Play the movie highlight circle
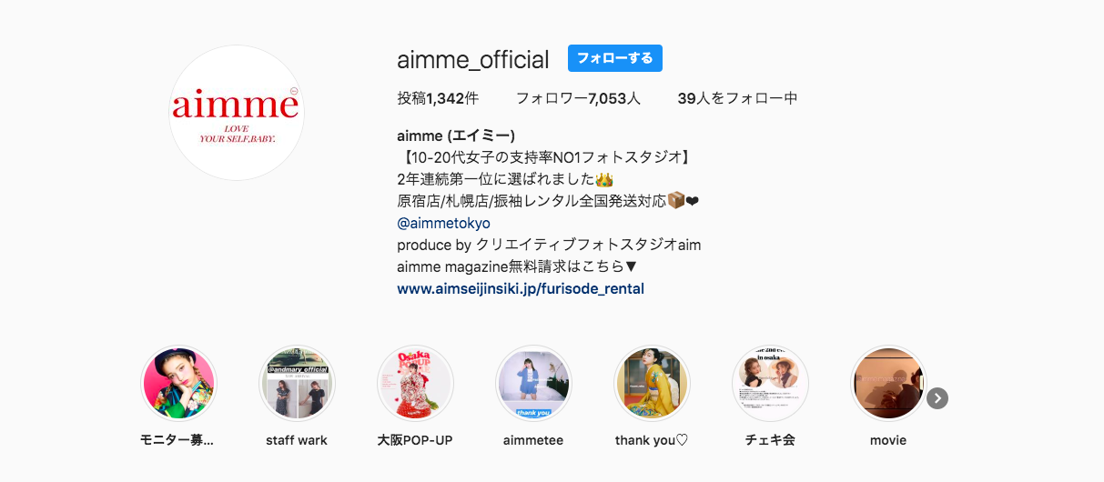Screen dimensions: 1104x482 (888, 383)
